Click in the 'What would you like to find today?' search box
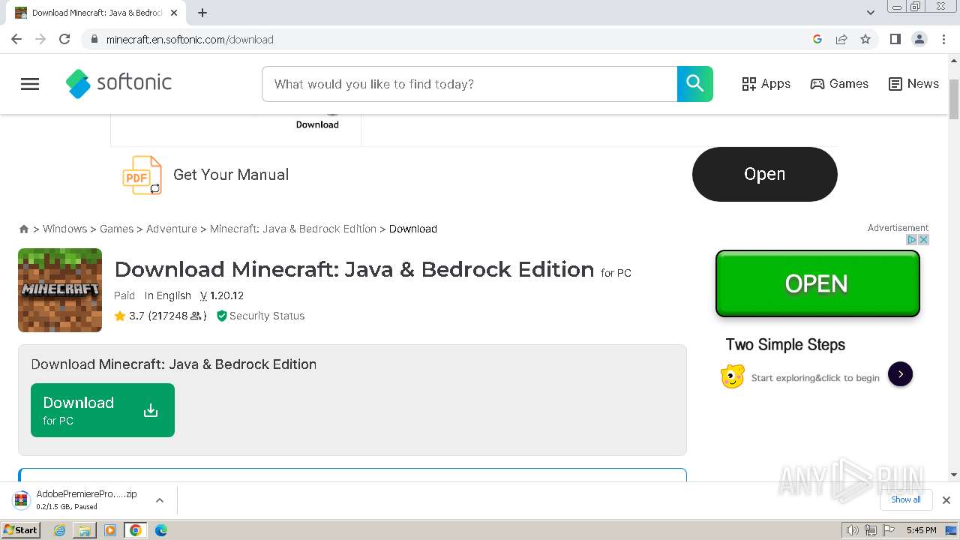 [x=469, y=84]
